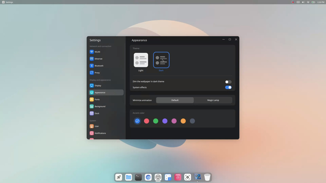The image size is (326, 183).
Task: Click the Appearance sidebar icon
Action: [92, 92]
